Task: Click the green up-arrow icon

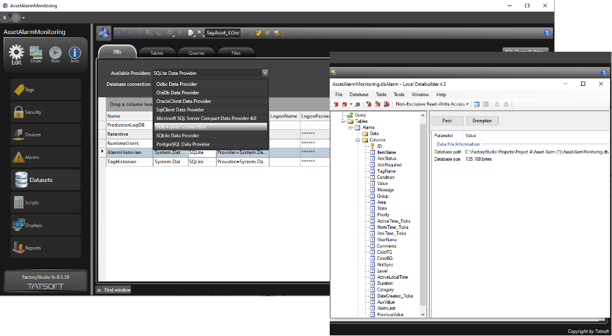Action: pyautogui.click(x=179, y=33)
